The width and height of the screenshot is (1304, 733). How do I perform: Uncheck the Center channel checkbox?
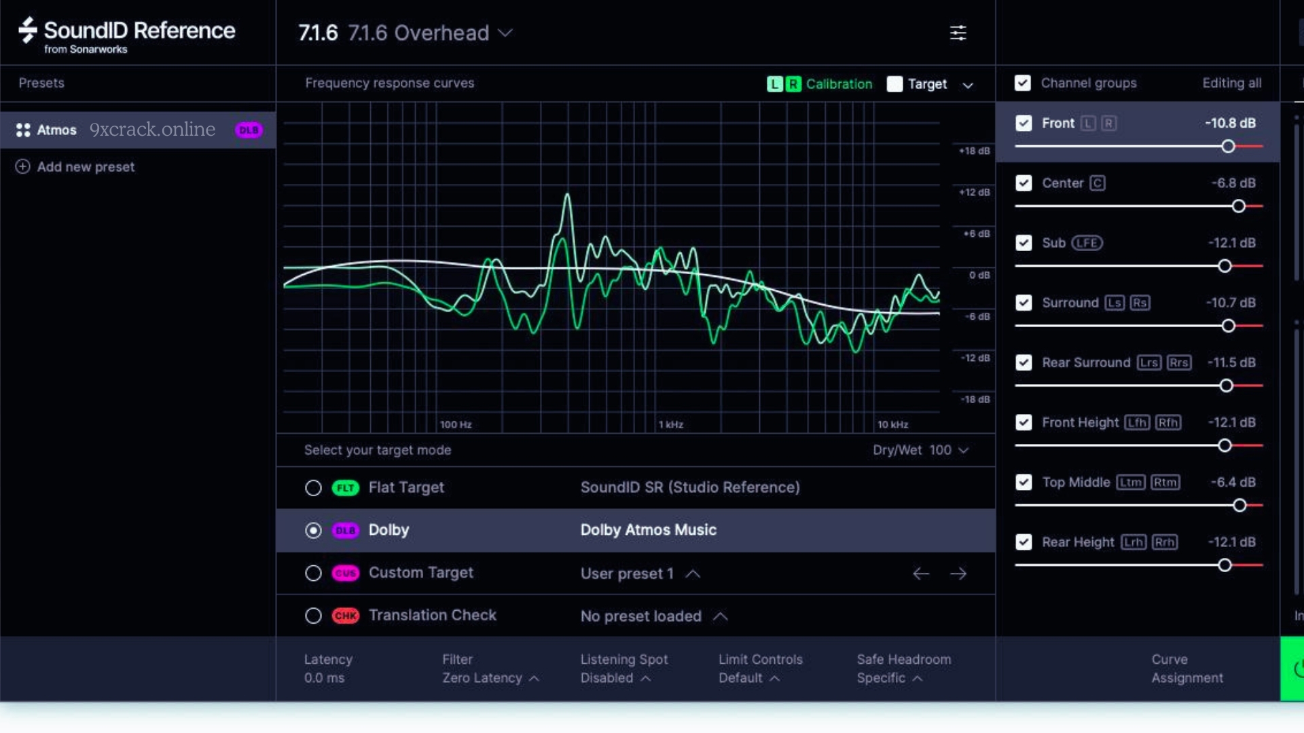click(1024, 183)
